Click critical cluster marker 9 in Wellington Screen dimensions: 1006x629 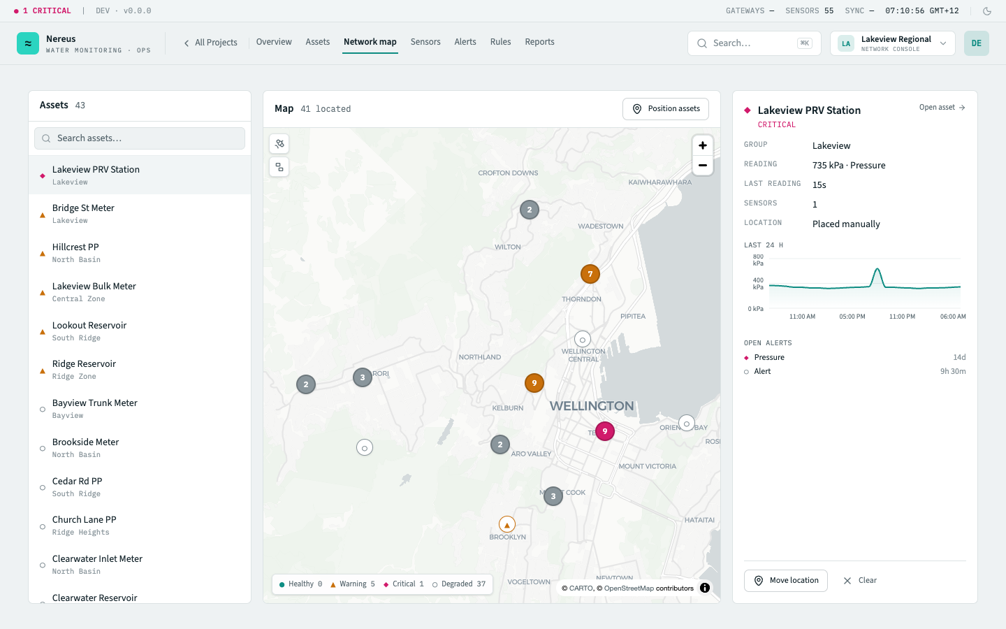point(605,431)
